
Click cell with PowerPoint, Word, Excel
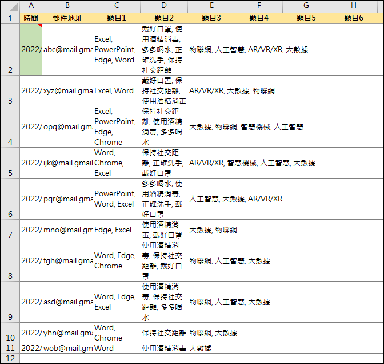pos(117,199)
